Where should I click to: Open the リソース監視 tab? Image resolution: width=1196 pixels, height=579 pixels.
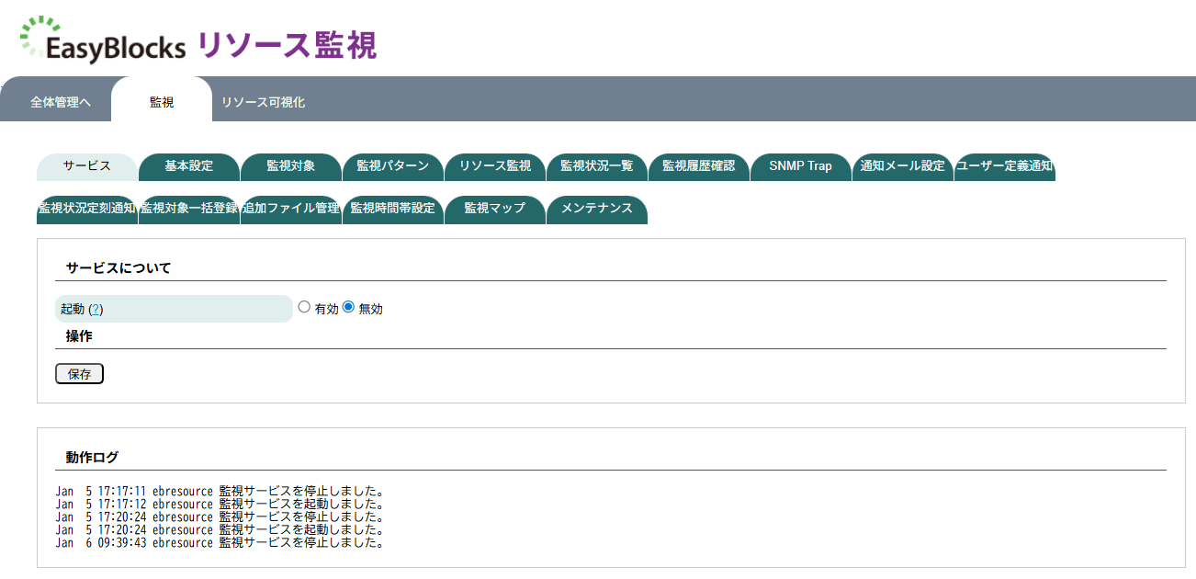pyautogui.click(x=496, y=167)
